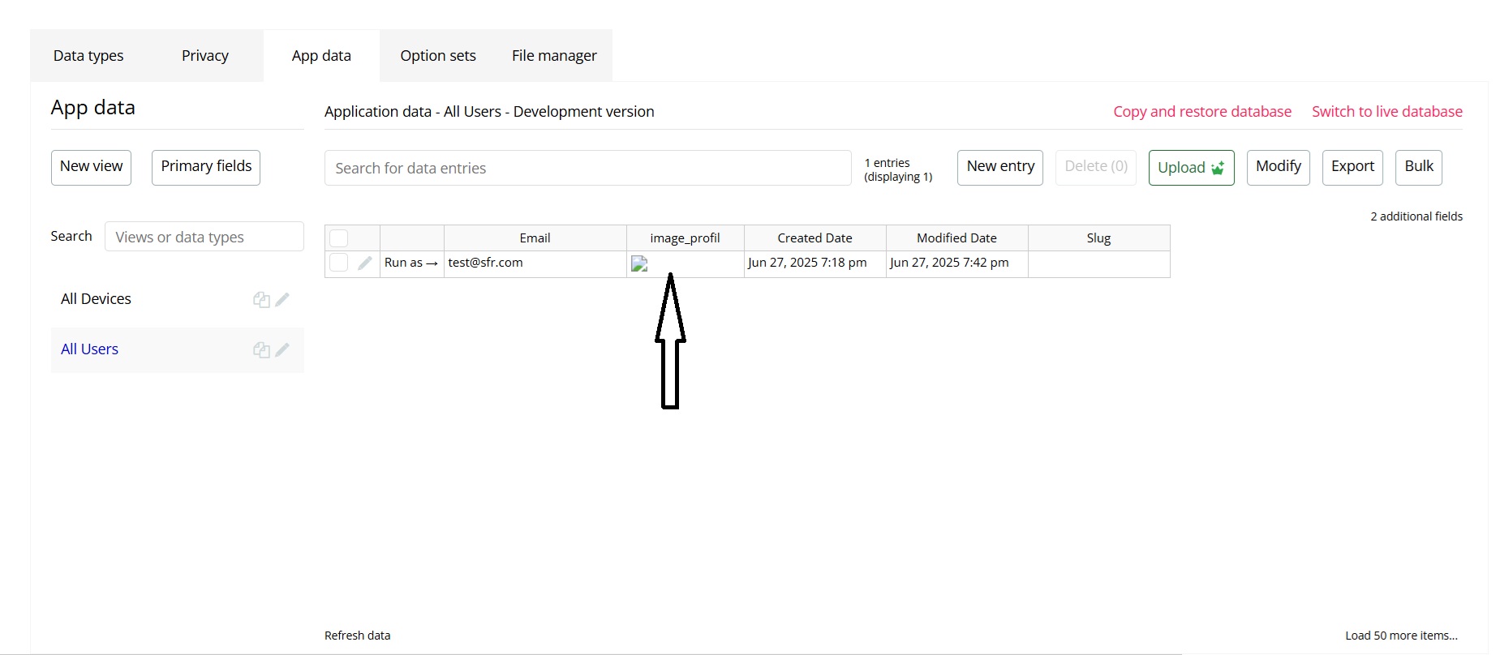Click the Slug column header

click(1099, 238)
